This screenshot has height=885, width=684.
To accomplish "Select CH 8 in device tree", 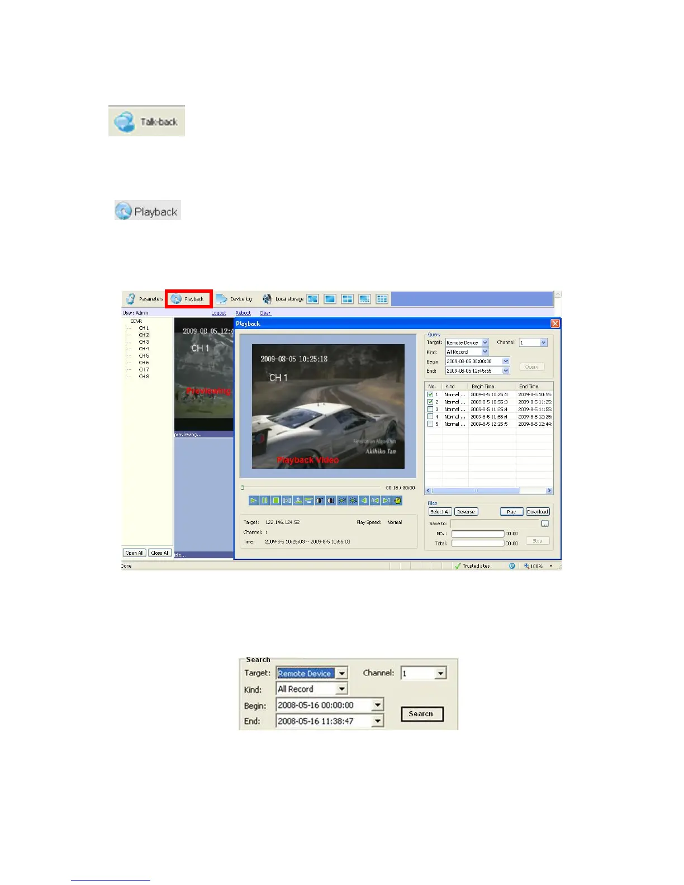I will click(x=144, y=376).
